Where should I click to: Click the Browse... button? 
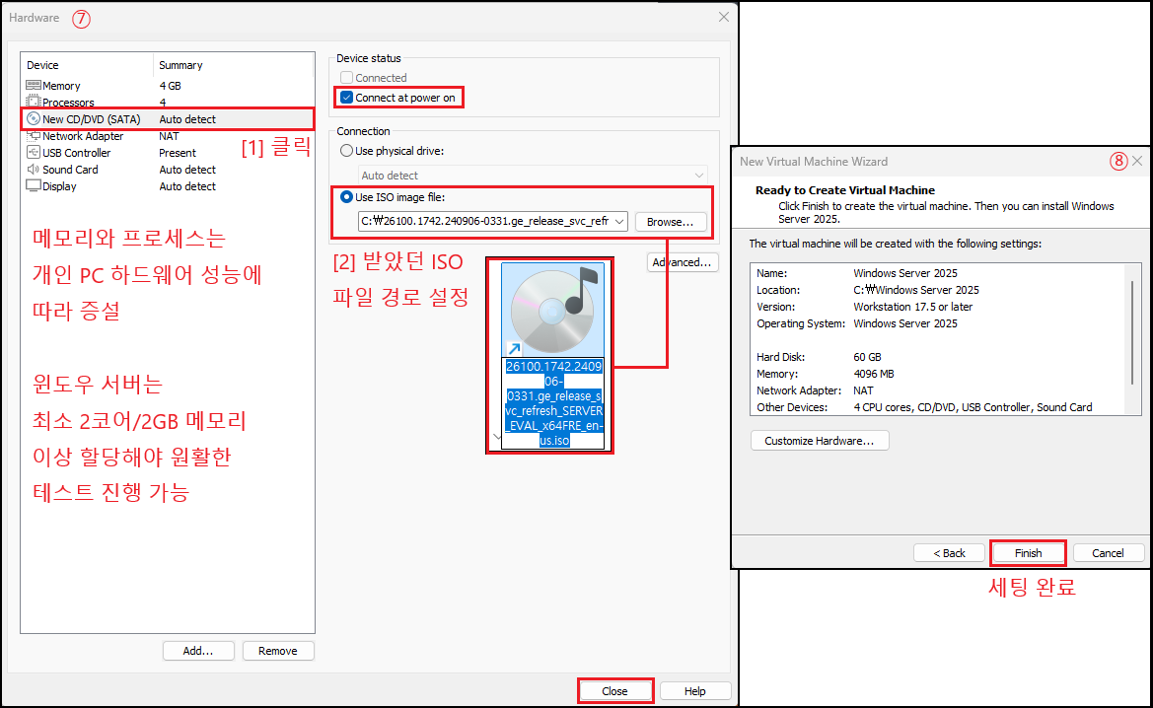coord(670,221)
